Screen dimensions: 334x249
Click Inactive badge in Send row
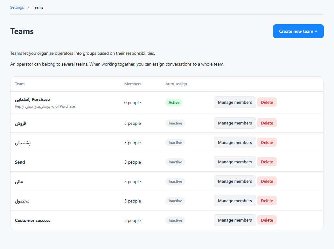click(x=175, y=162)
